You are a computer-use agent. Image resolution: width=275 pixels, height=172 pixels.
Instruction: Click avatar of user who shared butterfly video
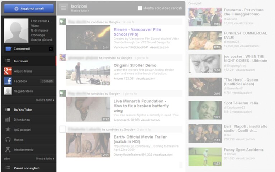point(63,93)
